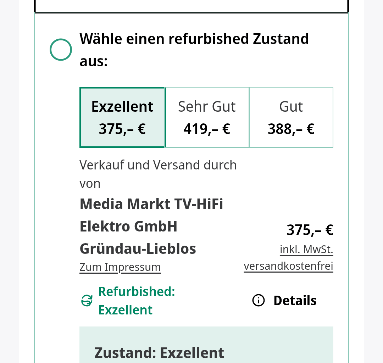Open the "versandkostenfrei" shipping info link
Viewport: 383px width, 363px height.
[288, 265]
